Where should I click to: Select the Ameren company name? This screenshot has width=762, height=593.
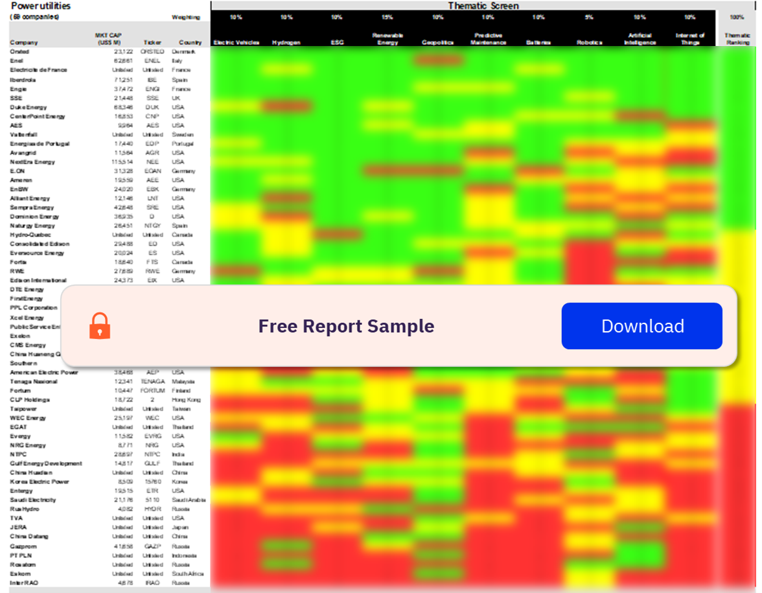click(21, 180)
